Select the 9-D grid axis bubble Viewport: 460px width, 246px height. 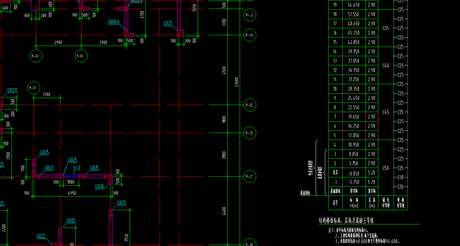click(250, 133)
